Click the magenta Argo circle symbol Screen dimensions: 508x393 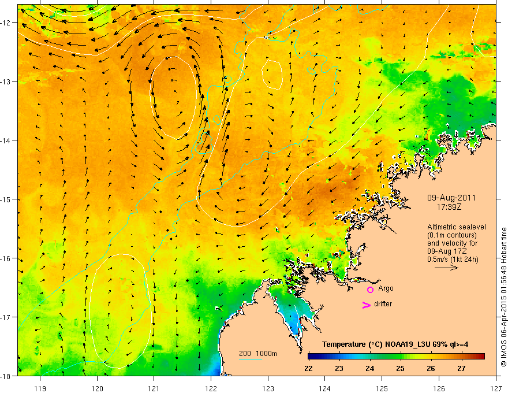370,290
